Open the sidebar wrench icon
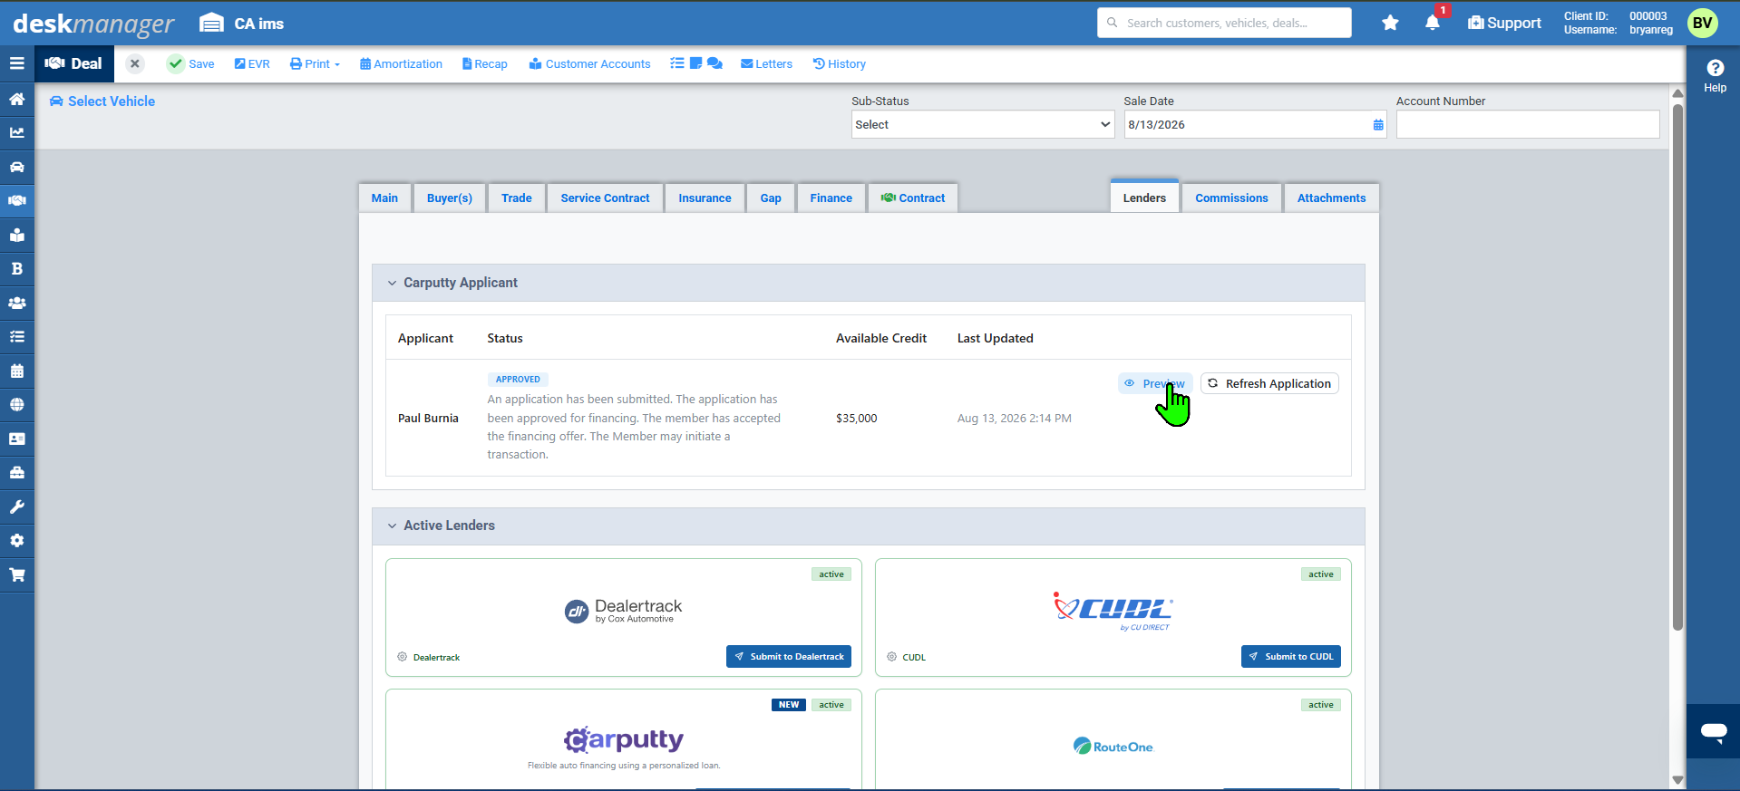This screenshot has height=791, width=1740. pos(16,506)
